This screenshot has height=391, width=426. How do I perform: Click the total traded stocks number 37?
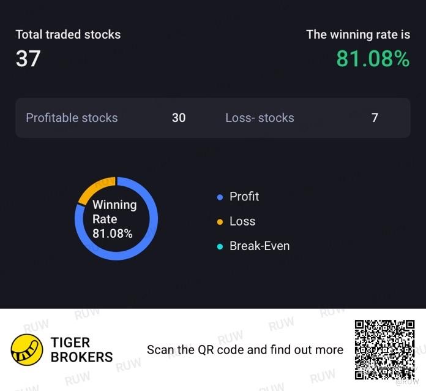[x=28, y=58]
